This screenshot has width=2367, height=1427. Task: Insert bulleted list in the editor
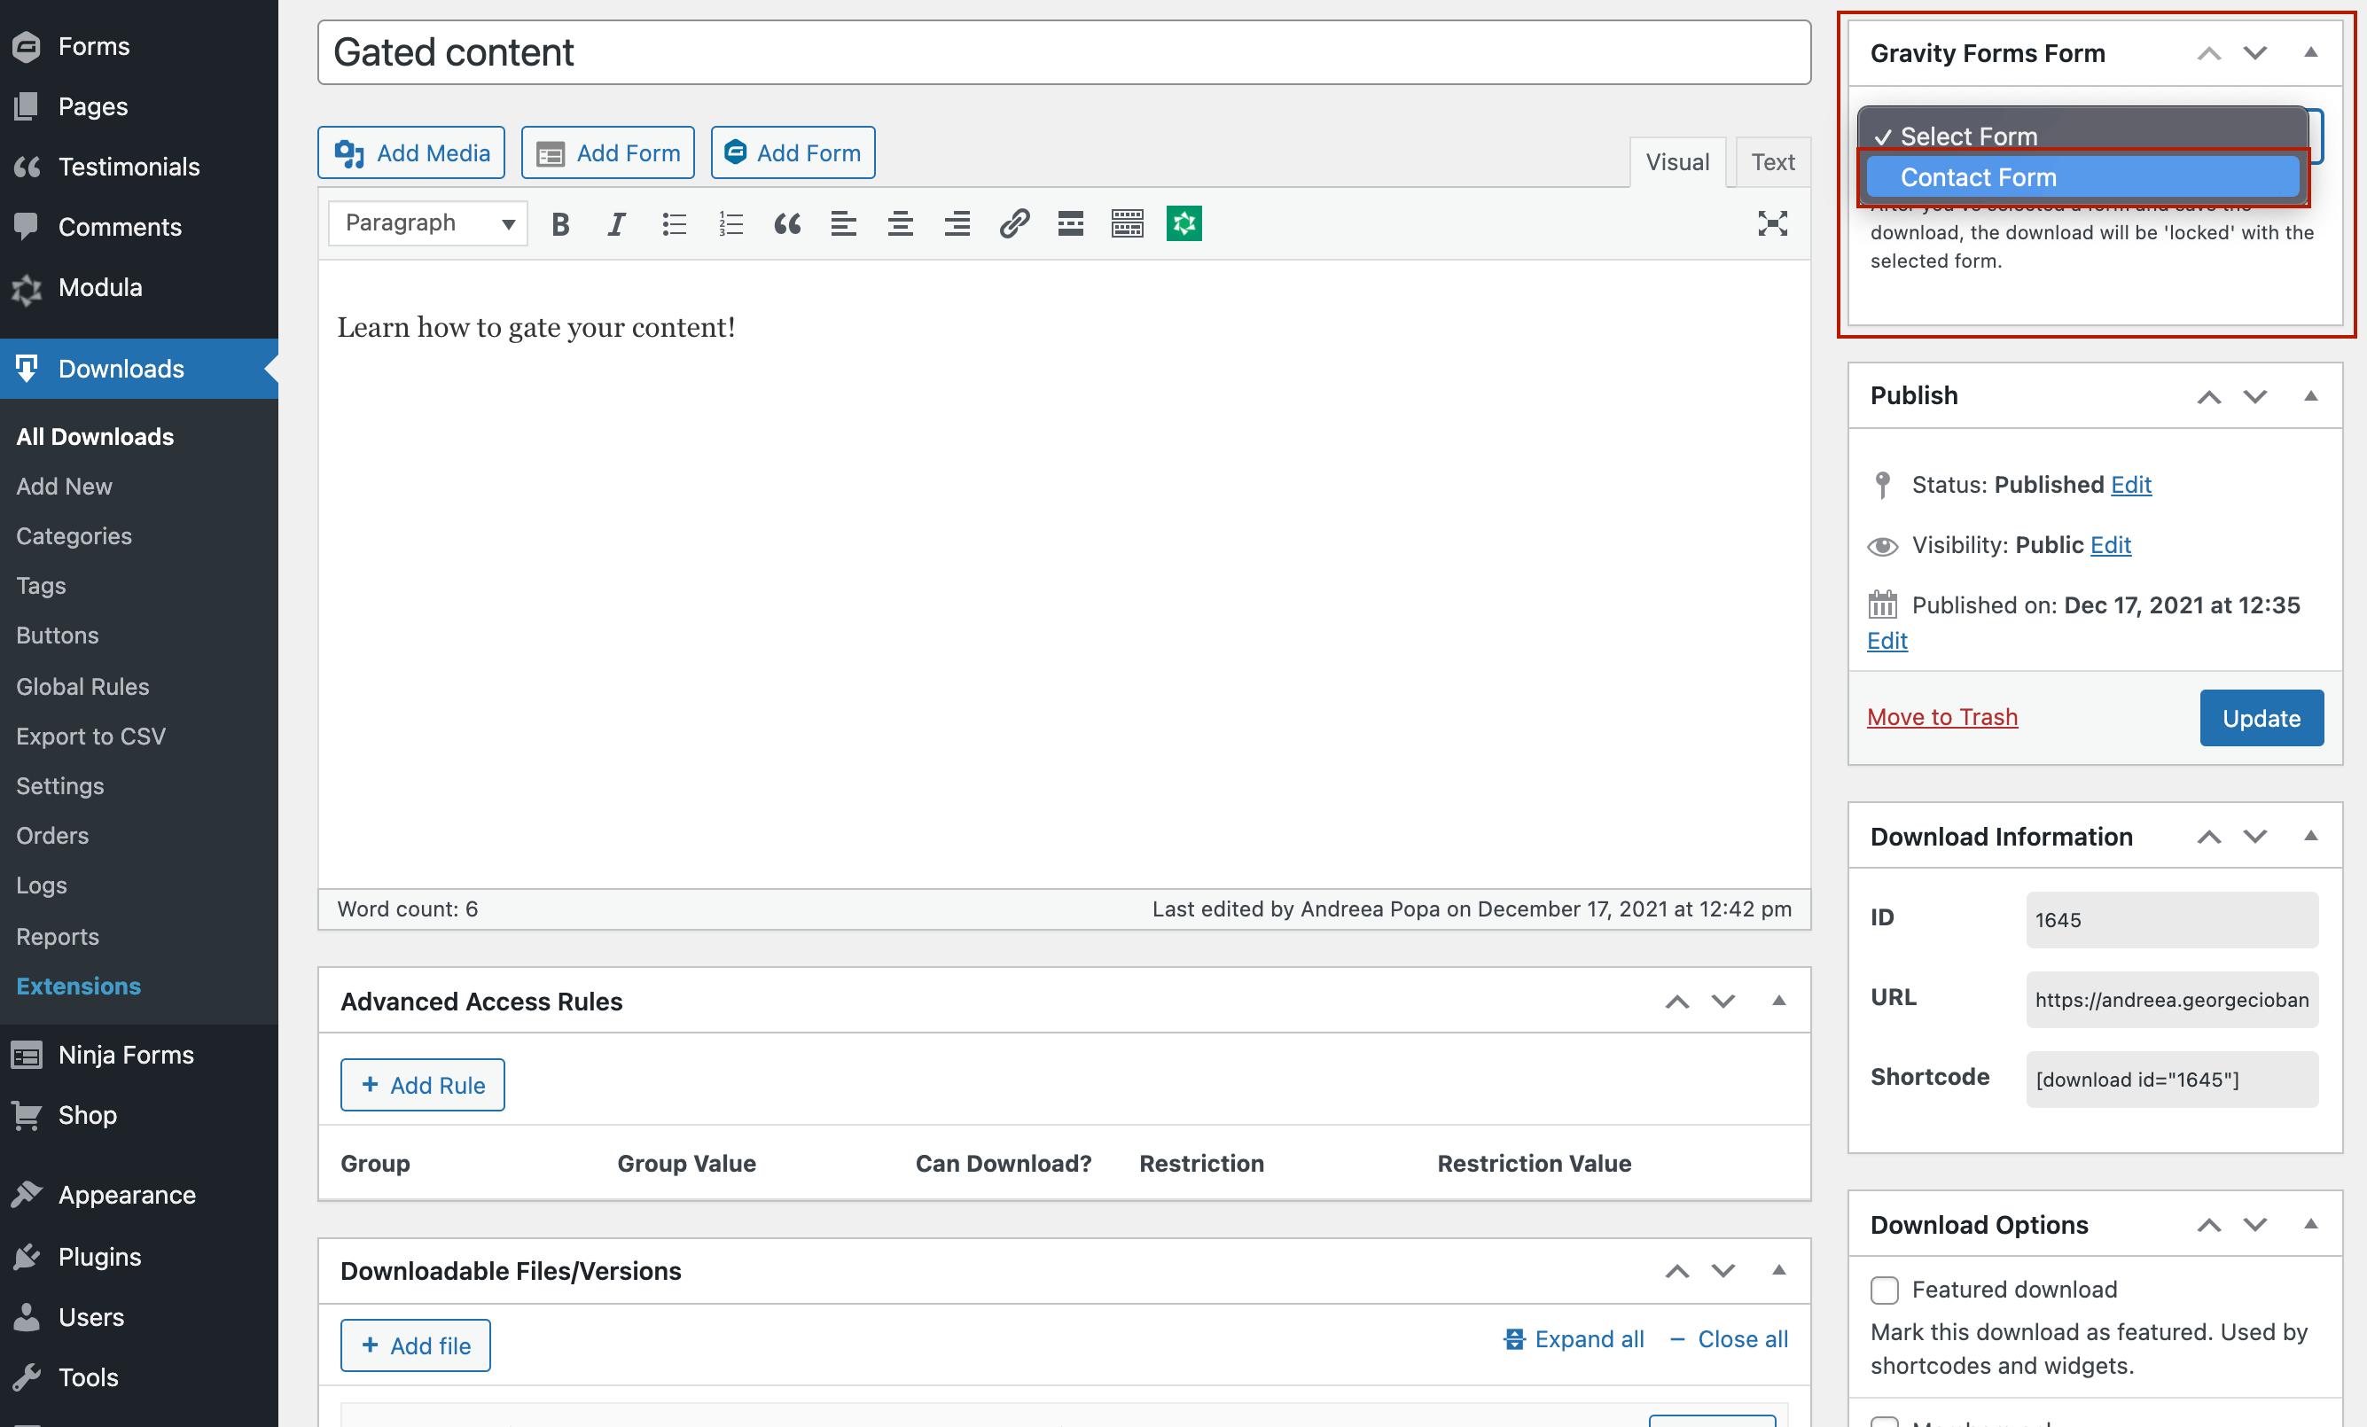pyautogui.click(x=674, y=223)
